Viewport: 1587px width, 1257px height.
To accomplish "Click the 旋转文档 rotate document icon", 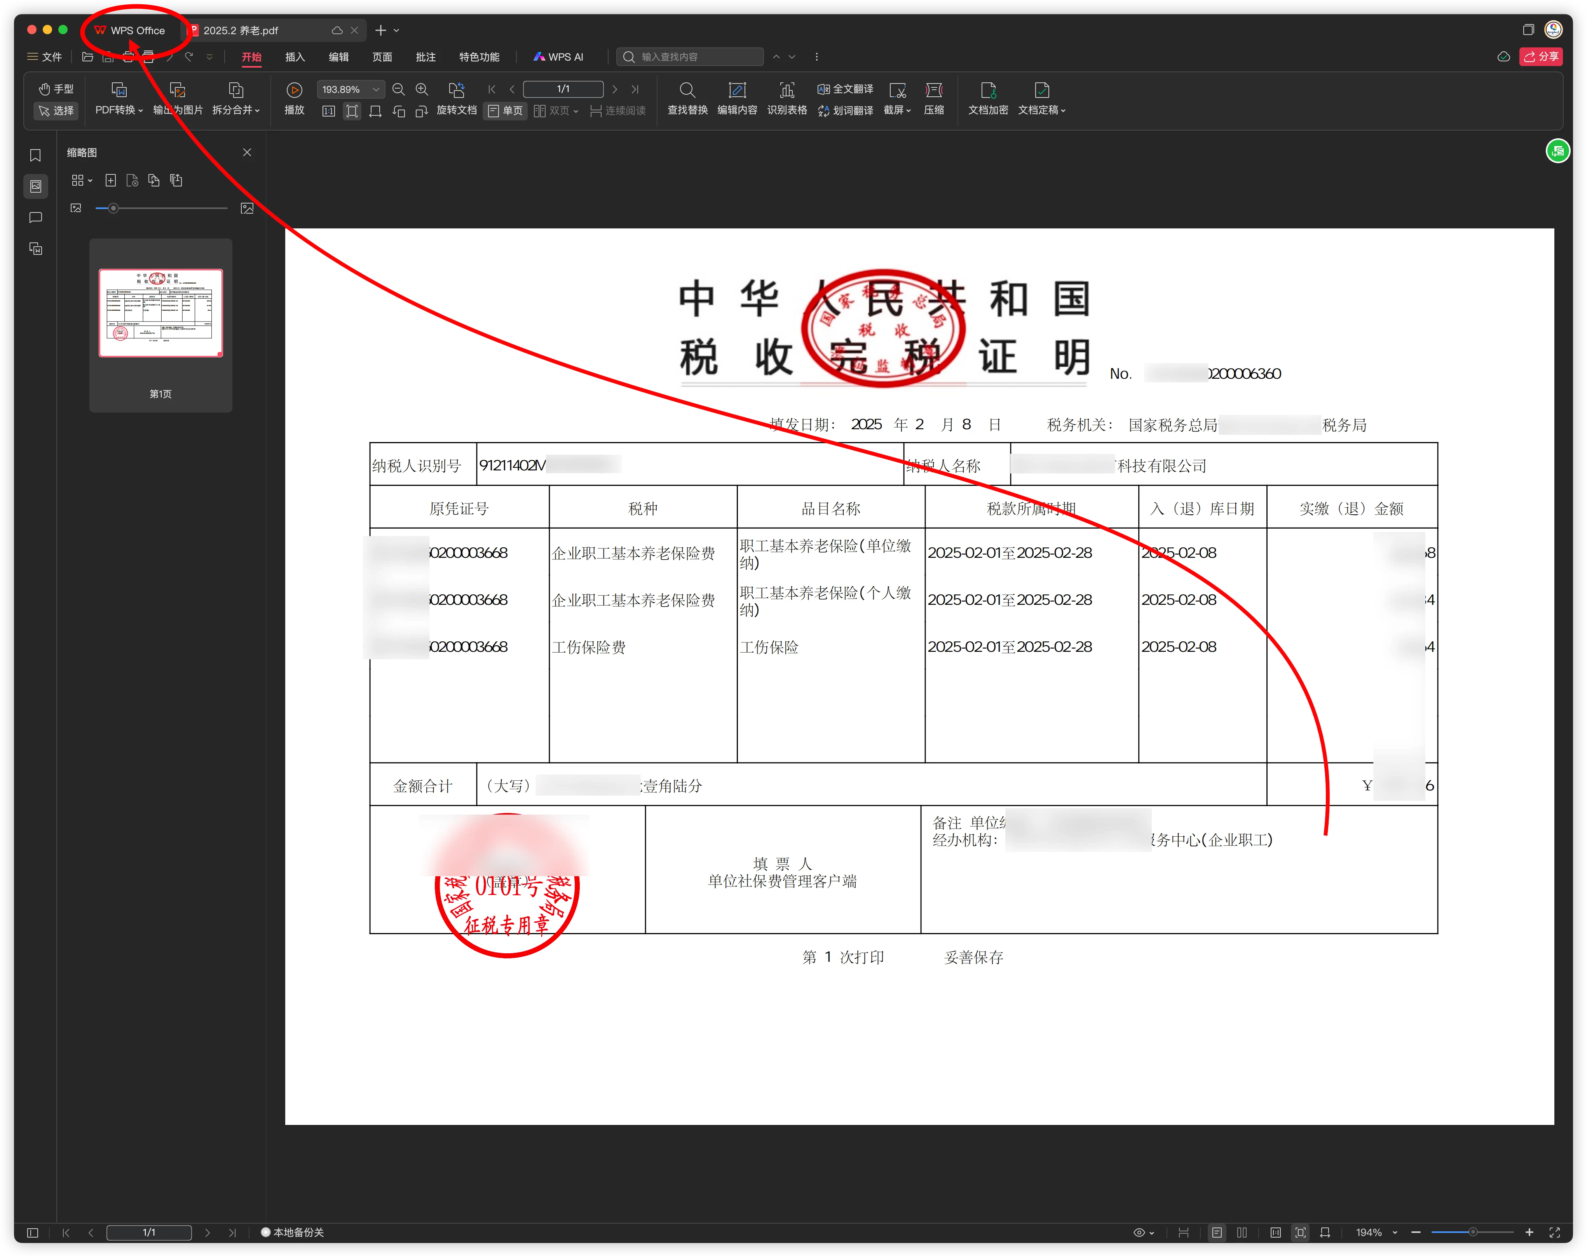I will (x=456, y=91).
